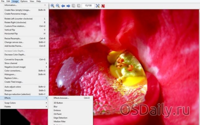Click the second page icon in toolbar
The image size is (200, 125).
[78, 6]
